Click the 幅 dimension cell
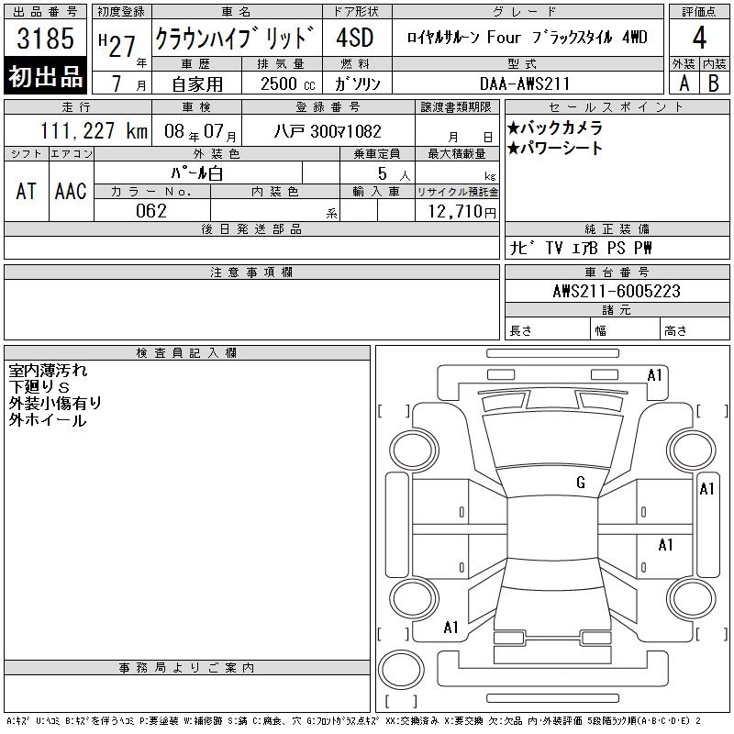 [x=625, y=329]
